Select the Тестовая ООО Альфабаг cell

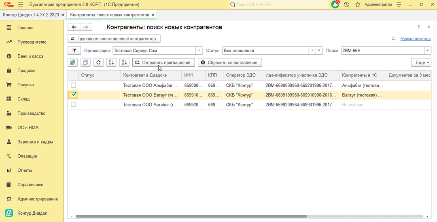pyautogui.click(x=151, y=85)
